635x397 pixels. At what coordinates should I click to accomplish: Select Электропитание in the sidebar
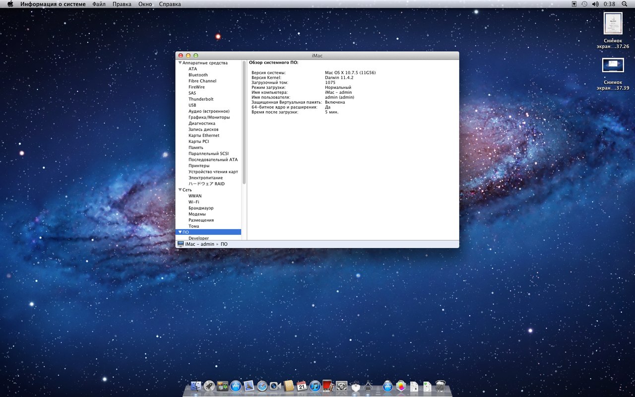pos(206,178)
